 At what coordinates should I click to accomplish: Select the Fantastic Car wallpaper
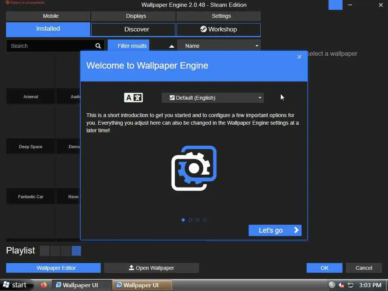pyautogui.click(x=31, y=179)
